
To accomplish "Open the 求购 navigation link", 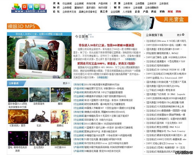I will [162, 12].
